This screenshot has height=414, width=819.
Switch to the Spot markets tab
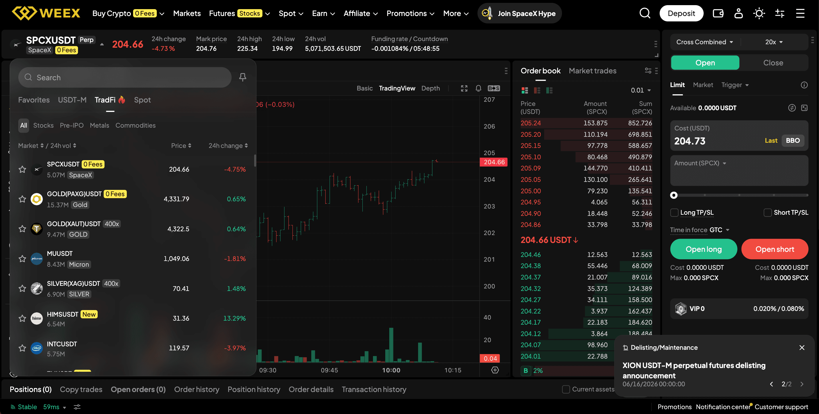142,100
